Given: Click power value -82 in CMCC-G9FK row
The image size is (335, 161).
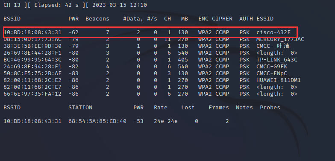Looking at the screenshot, I should pos(73,67).
